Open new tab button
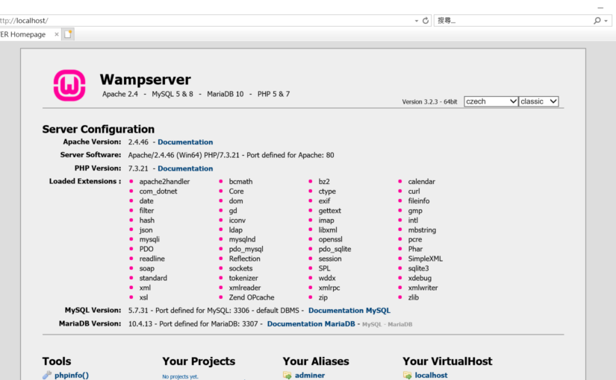 [x=68, y=34]
